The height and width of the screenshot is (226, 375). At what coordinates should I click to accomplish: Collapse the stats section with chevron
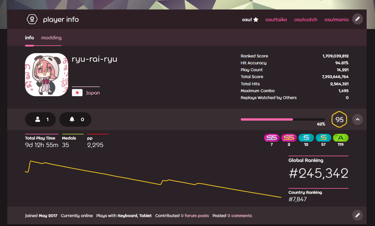coord(357,119)
